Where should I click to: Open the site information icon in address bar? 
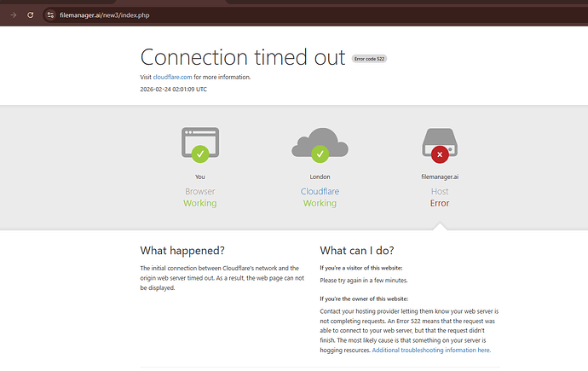[x=50, y=15]
